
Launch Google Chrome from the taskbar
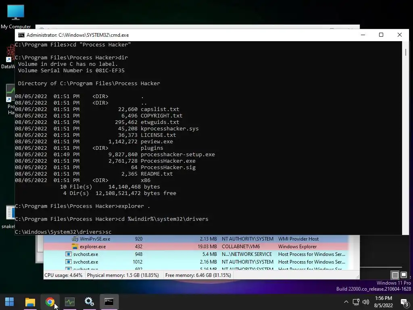[50, 302]
